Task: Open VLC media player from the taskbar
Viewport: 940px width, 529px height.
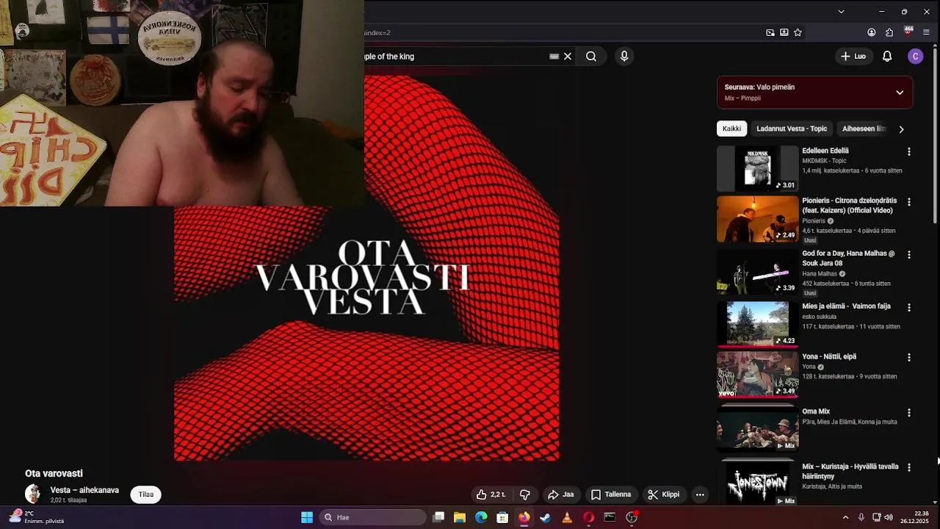Action: 567,517
